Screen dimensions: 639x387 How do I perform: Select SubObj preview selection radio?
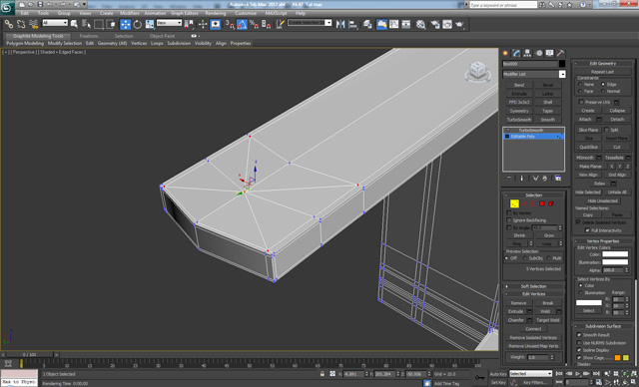pos(525,258)
